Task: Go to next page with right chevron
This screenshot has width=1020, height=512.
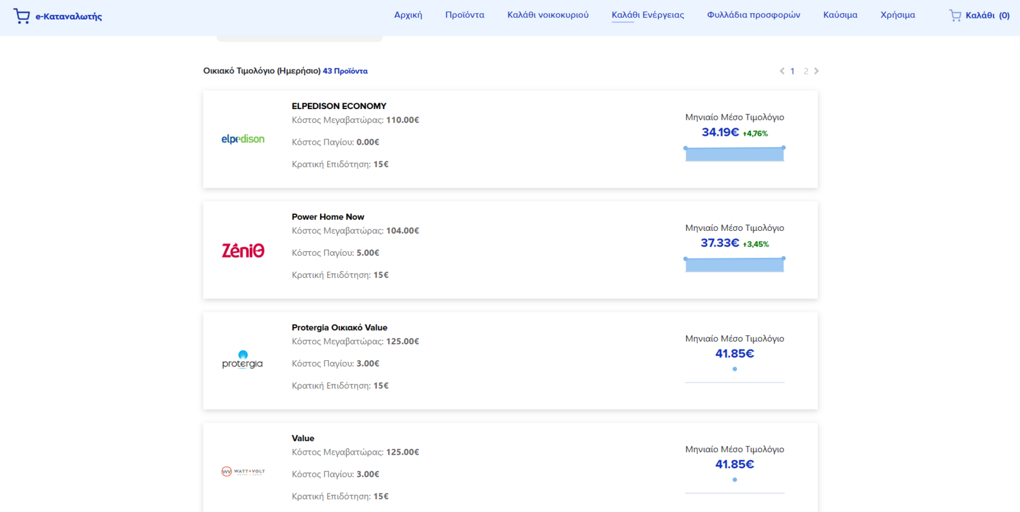Action: pyautogui.click(x=817, y=71)
